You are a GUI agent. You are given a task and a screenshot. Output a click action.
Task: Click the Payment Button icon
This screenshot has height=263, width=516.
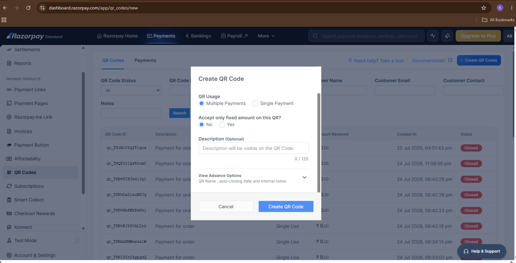tap(9, 145)
